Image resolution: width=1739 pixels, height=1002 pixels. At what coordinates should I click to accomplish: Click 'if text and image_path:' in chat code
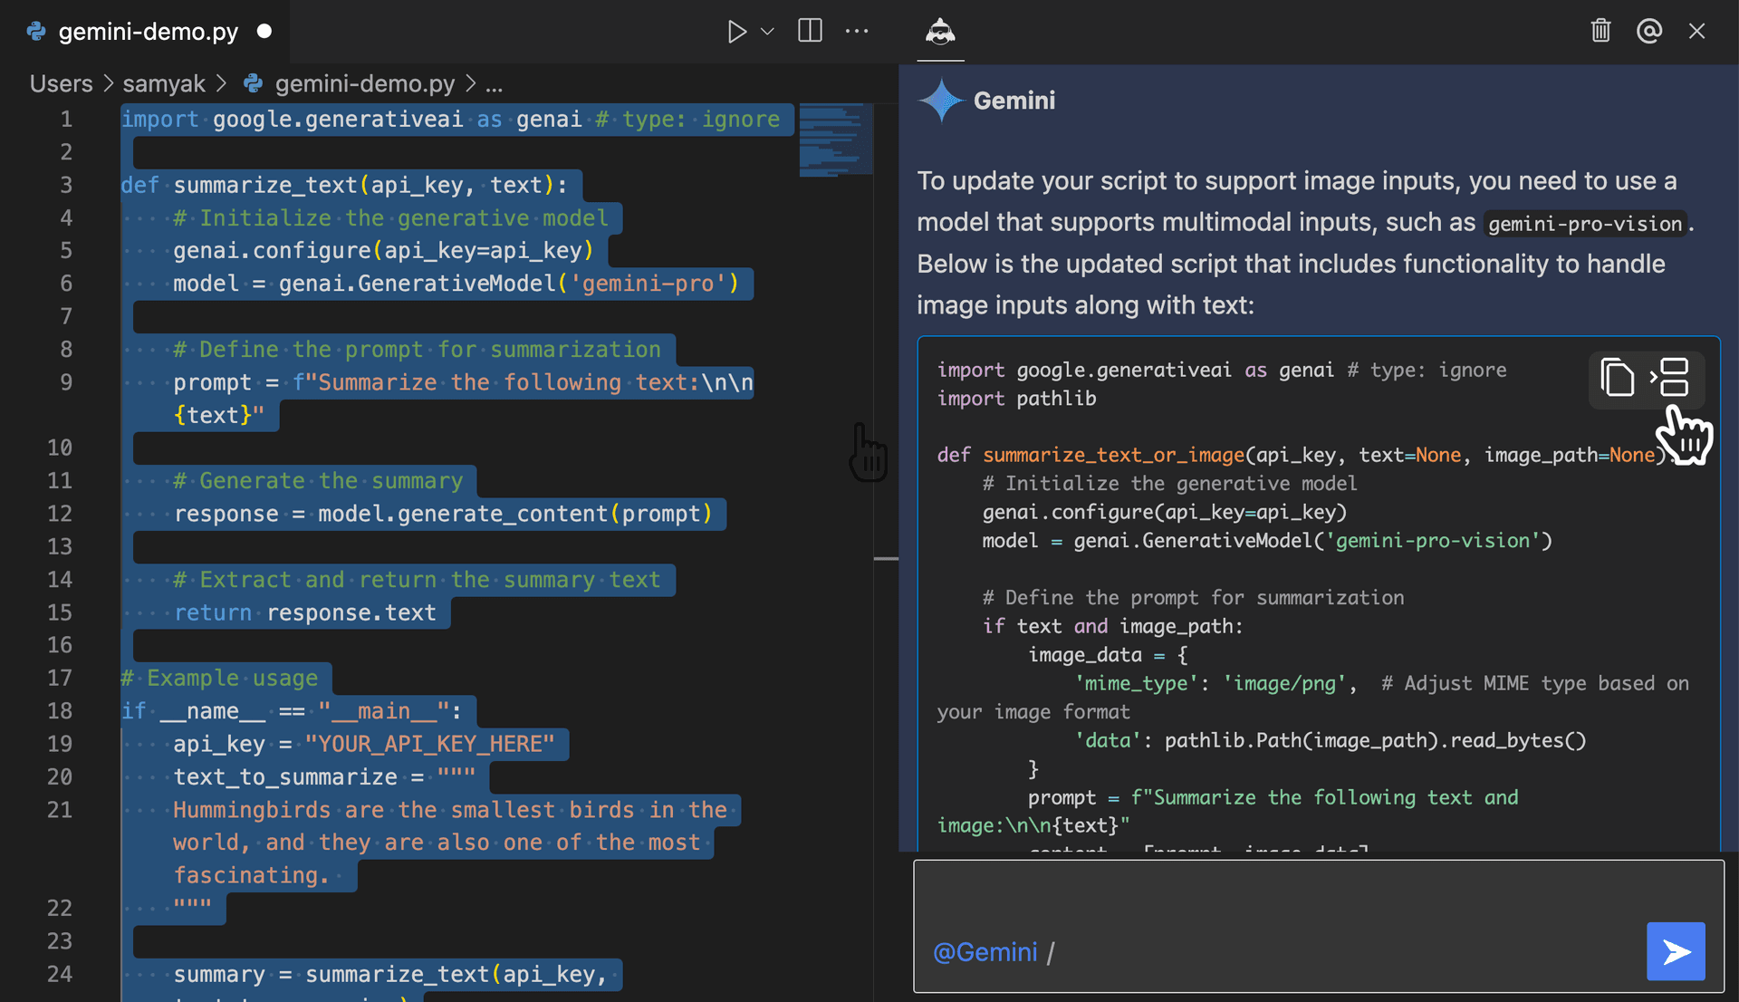[x=1113, y=626]
